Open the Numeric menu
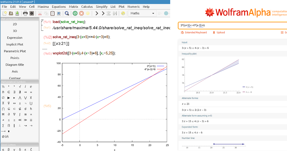 (x=134, y=7)
